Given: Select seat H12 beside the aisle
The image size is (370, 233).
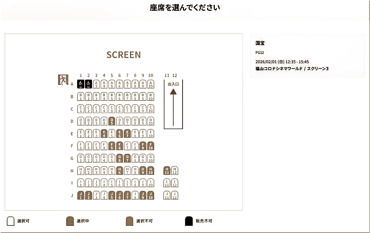Looking at the screenshot, I should [x=175, y=170].
